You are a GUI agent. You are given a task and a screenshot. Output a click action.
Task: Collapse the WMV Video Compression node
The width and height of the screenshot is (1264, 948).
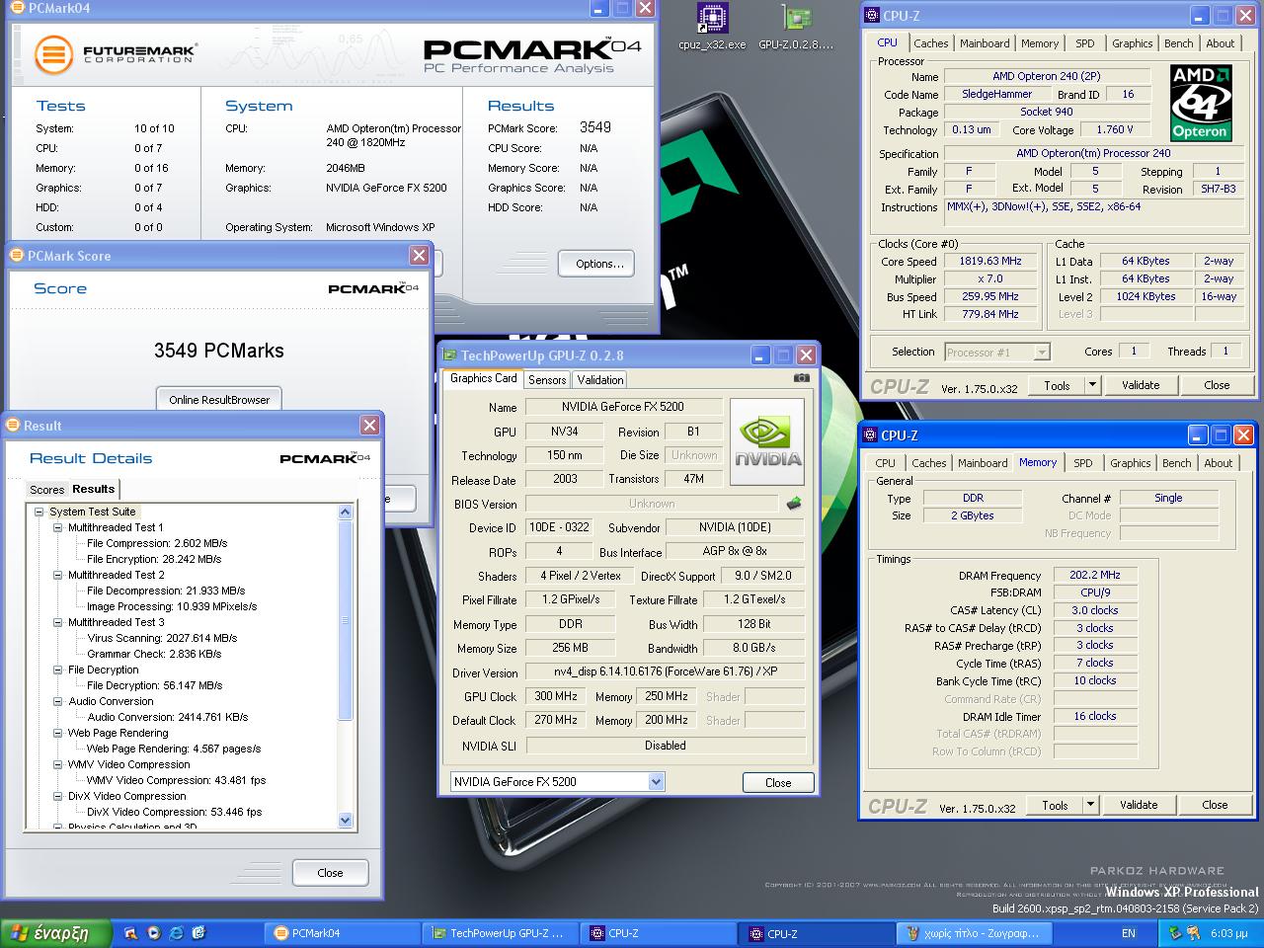[x=58, y=764]
